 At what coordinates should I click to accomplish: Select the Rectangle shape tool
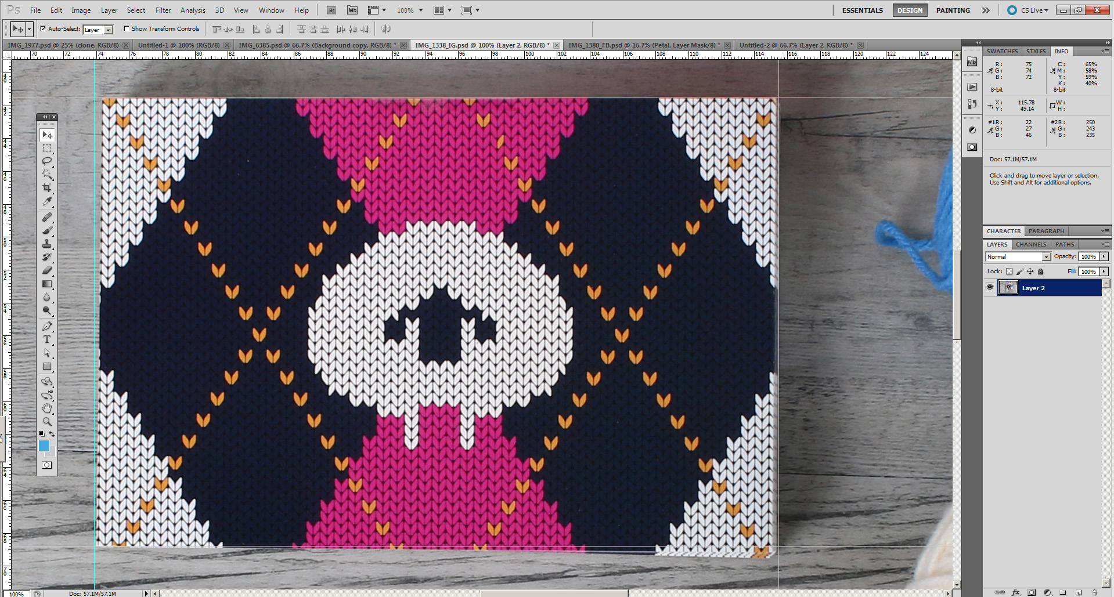click(x=47, y=366)
